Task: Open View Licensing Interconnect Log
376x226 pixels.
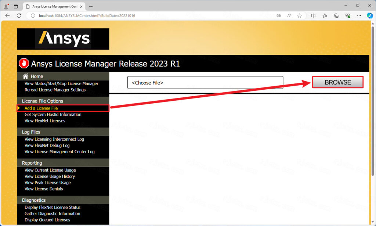Action: [54, 139]
